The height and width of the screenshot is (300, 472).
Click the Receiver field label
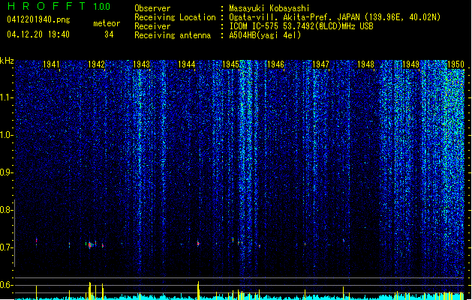[152, 26]
